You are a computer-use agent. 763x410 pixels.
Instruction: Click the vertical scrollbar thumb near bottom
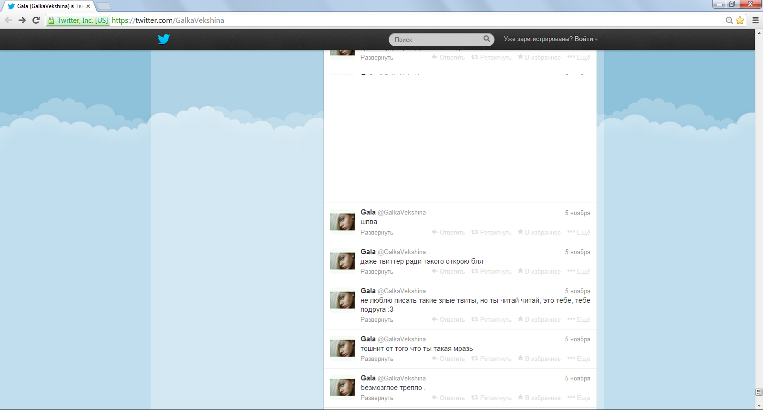click(x=759, y=392)
